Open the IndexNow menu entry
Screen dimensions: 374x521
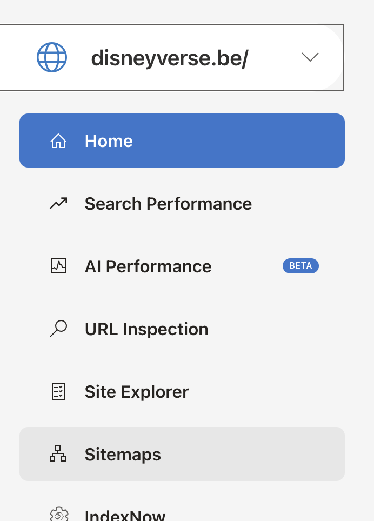[125, 516]
